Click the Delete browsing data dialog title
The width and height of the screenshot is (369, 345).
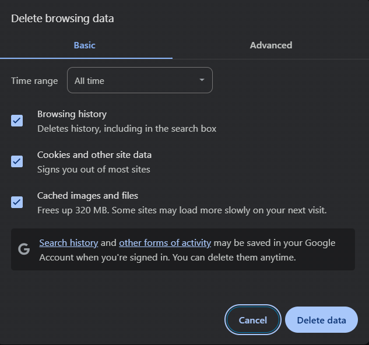(x=62, y=18)
